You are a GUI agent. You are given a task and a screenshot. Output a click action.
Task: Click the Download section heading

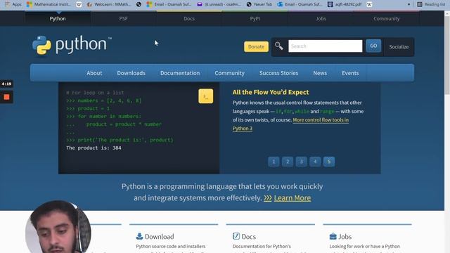click(x=160, y=237)
